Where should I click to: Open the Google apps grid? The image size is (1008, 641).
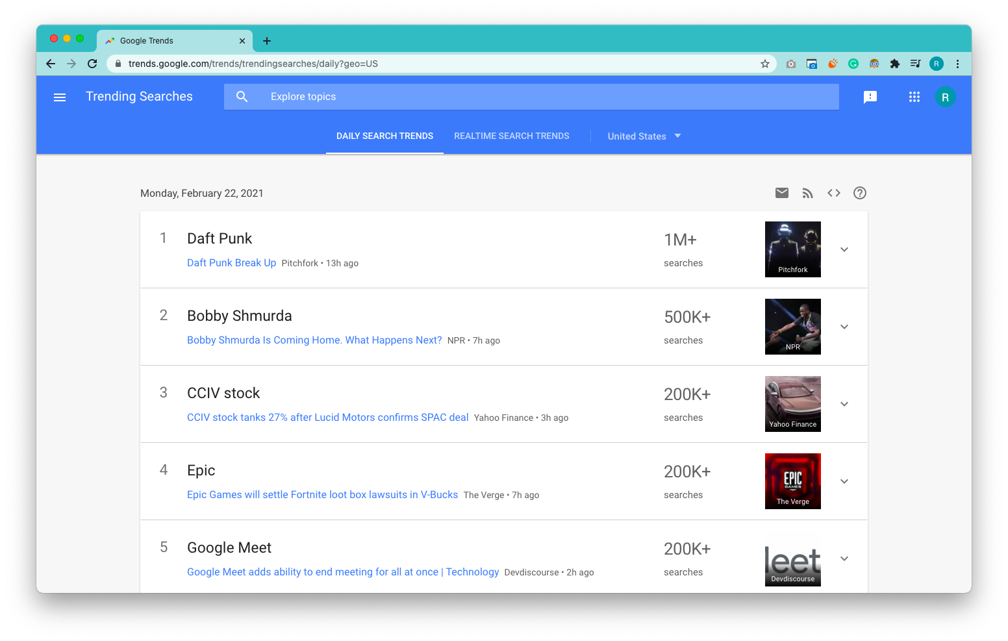coord(914,97)
